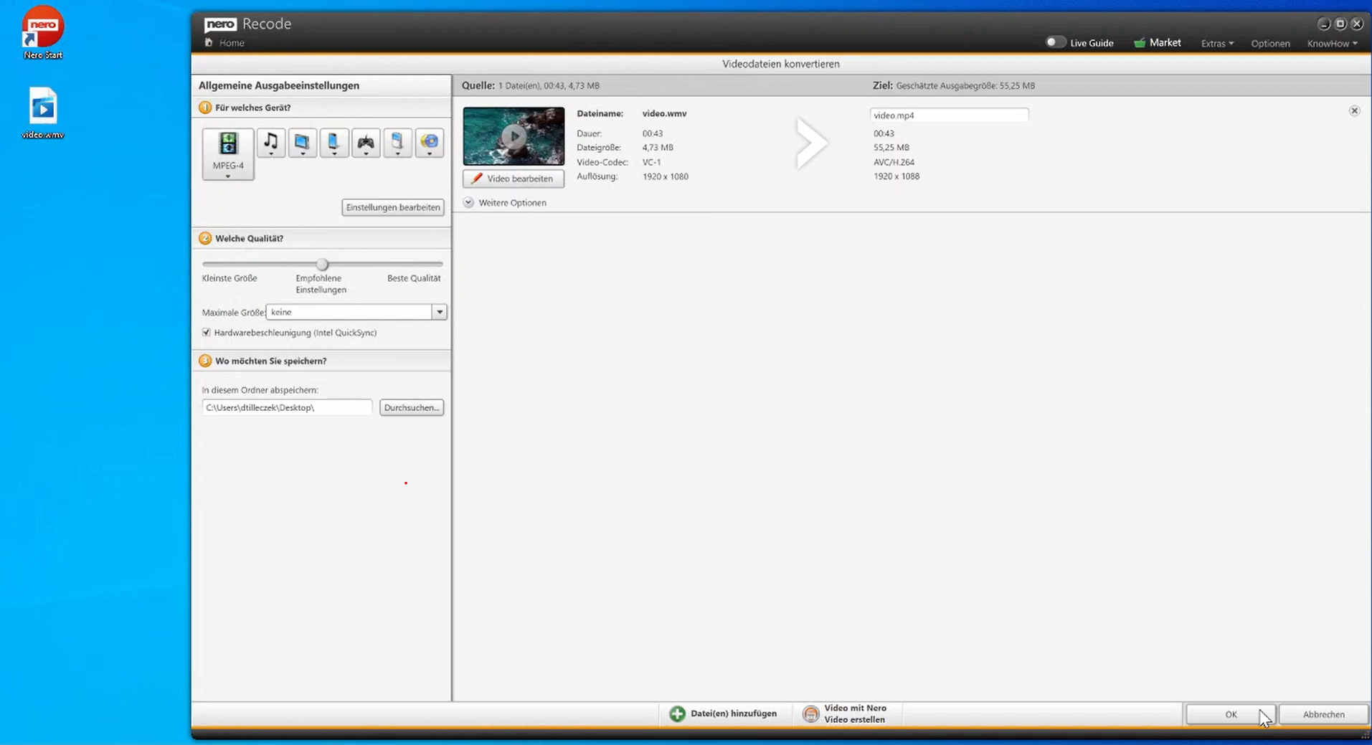Open the KnowHow dropdown menu
The image size is (1372, 745).
(1332, 44)
